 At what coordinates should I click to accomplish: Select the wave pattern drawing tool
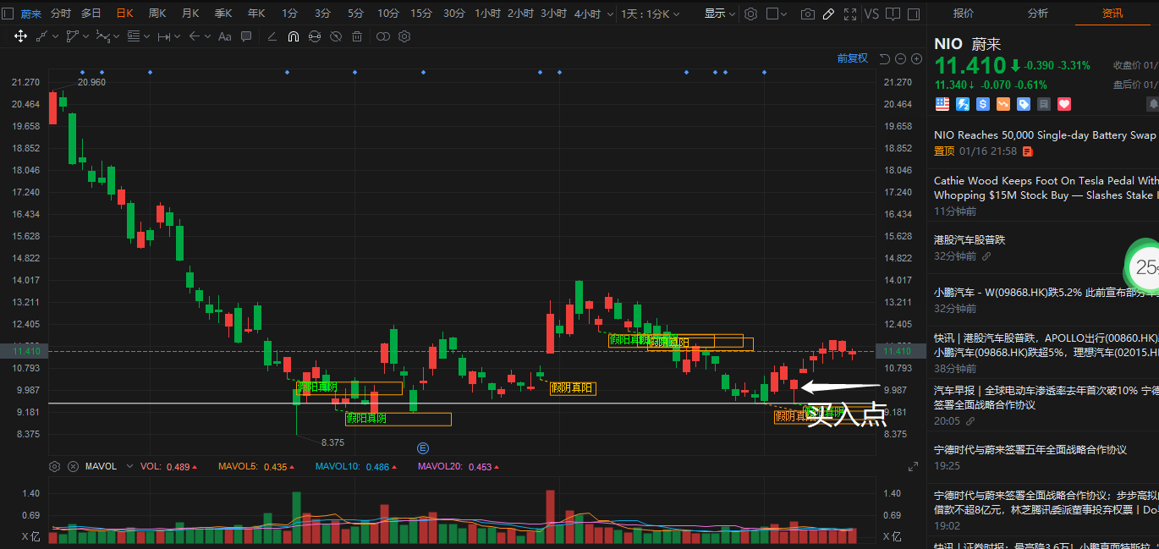[102, 36]
